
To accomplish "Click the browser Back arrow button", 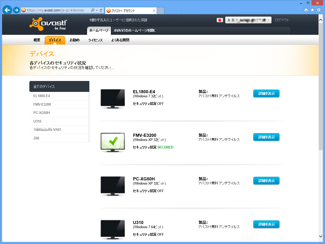I will [7, 10].
